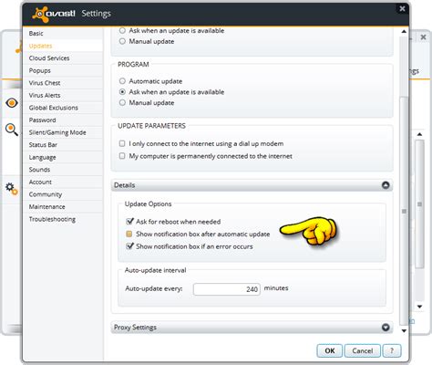Screen dimensions: 432x365
Task: Toggle 'Show notification box after automatic update'
Action: pyautogui.click(x=129, y=234)
